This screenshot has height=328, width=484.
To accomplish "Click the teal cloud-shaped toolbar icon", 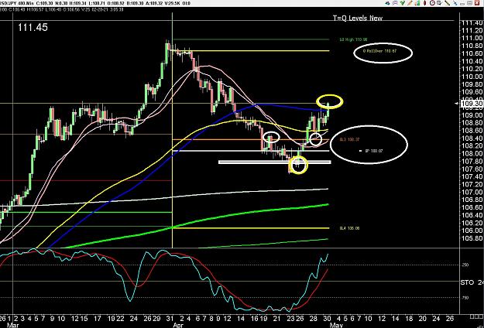I will (387, 3).
